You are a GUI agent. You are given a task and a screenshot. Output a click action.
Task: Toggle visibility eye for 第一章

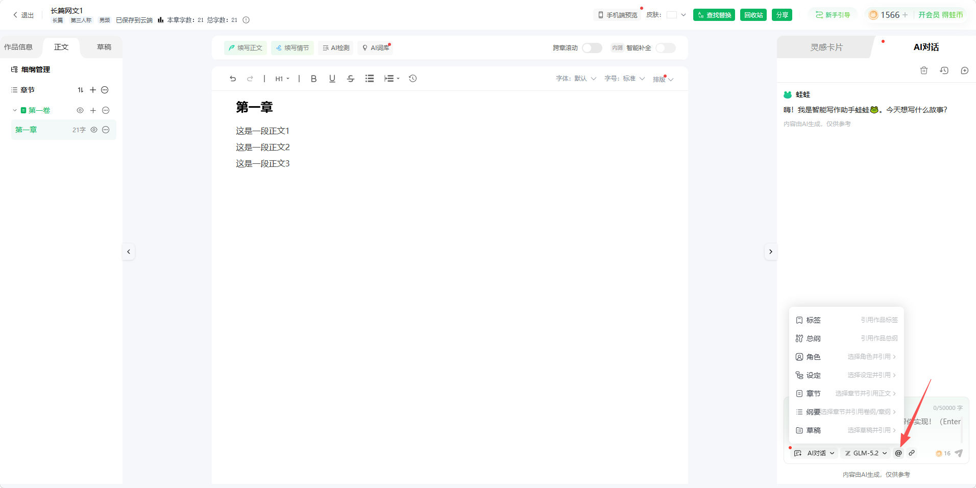94,130
